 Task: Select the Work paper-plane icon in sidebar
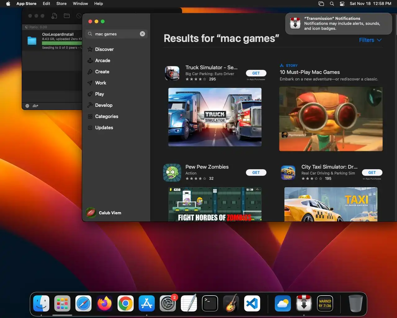pos(90,83)
